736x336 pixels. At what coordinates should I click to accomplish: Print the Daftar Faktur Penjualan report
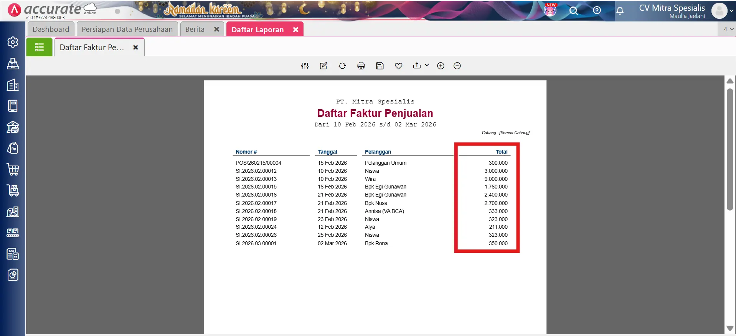[361, 66]
